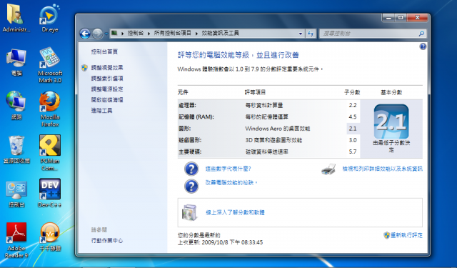Viewport: 457px width, 268px height.
Task: Click the 所有控制台項目 breadcrumb
Action: (173, 34)
